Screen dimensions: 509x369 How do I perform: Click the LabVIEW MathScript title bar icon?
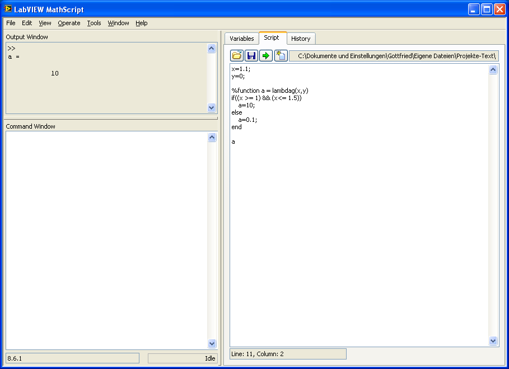[8, 9]
